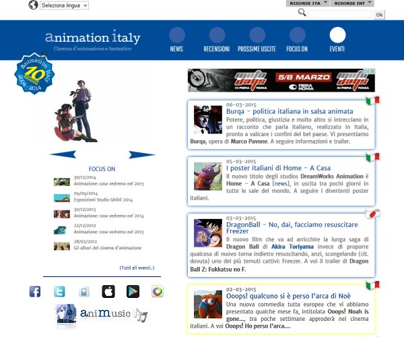Open Animazione: cosa vedremo nel 2015
Viewport: 404px width, 337px height.
tap(108, 183)
